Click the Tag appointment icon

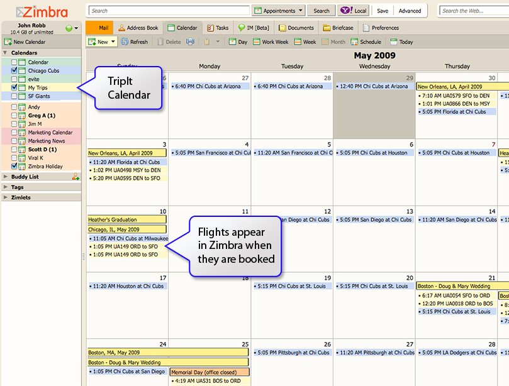click(x=207, y=42)
